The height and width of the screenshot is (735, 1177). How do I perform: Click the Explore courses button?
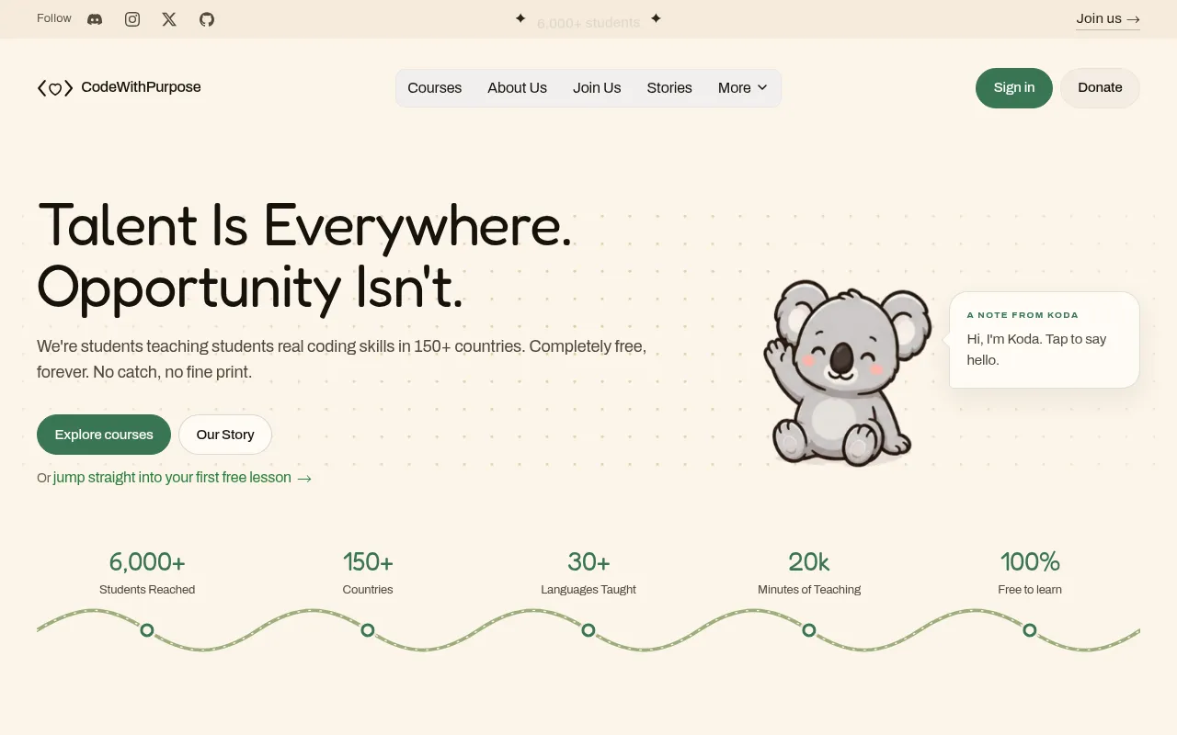(x=104, y=435)
